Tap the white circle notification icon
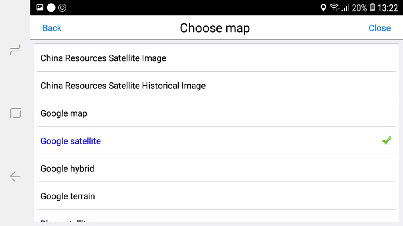403x226 pixels. [51, 8]
